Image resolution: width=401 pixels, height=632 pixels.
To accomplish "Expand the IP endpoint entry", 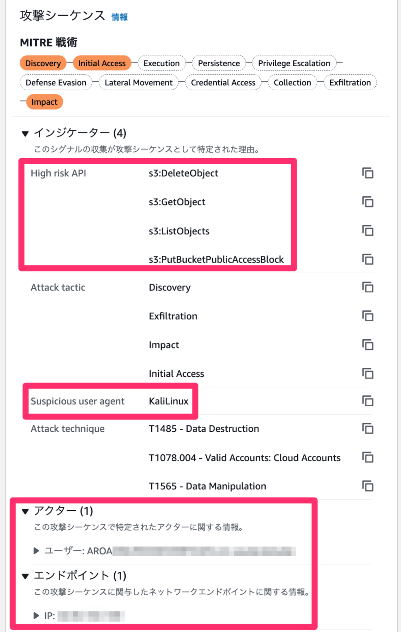I will 36,616.
